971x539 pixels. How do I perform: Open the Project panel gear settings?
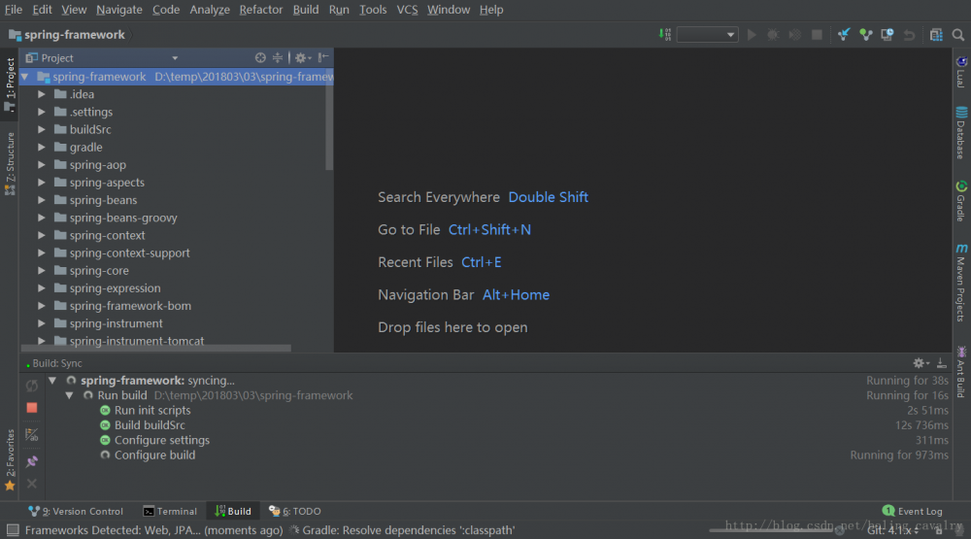point(302,57)
